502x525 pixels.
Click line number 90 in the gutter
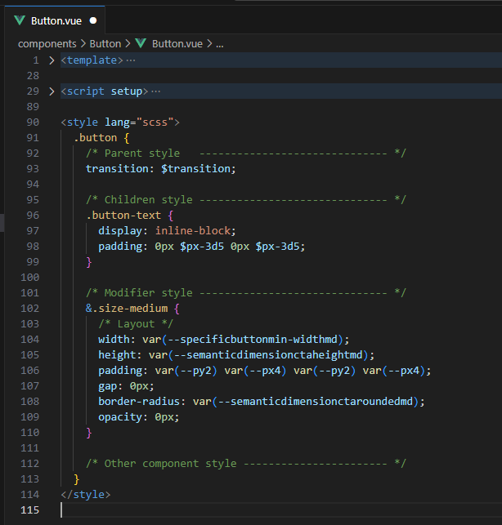point(33,122)
